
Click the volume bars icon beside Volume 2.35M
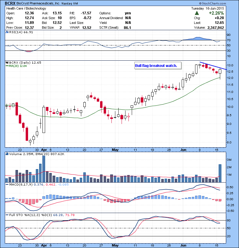[x=7, y=154]
